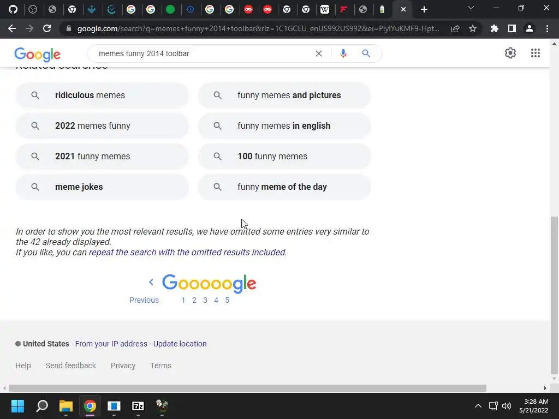Search related '2022 memes funny'
559x419 pixels.
[102, 126]
